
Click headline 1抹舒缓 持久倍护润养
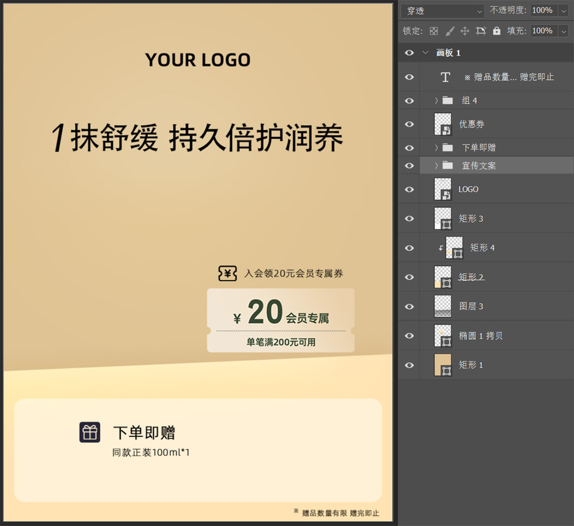pos(197,137)
